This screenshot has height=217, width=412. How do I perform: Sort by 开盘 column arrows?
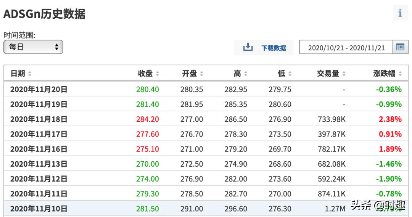[x=201, y=74]
